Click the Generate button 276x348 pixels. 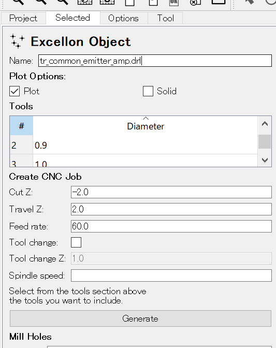click(x=140, y=318)
